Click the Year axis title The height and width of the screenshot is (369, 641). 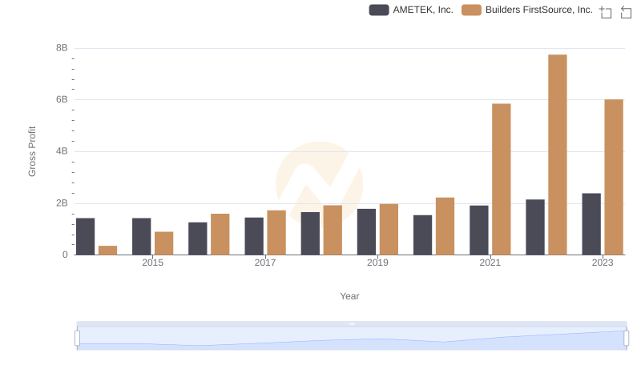pos(349,296)
